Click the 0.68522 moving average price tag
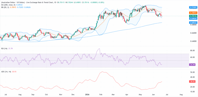 click(193, 23)
